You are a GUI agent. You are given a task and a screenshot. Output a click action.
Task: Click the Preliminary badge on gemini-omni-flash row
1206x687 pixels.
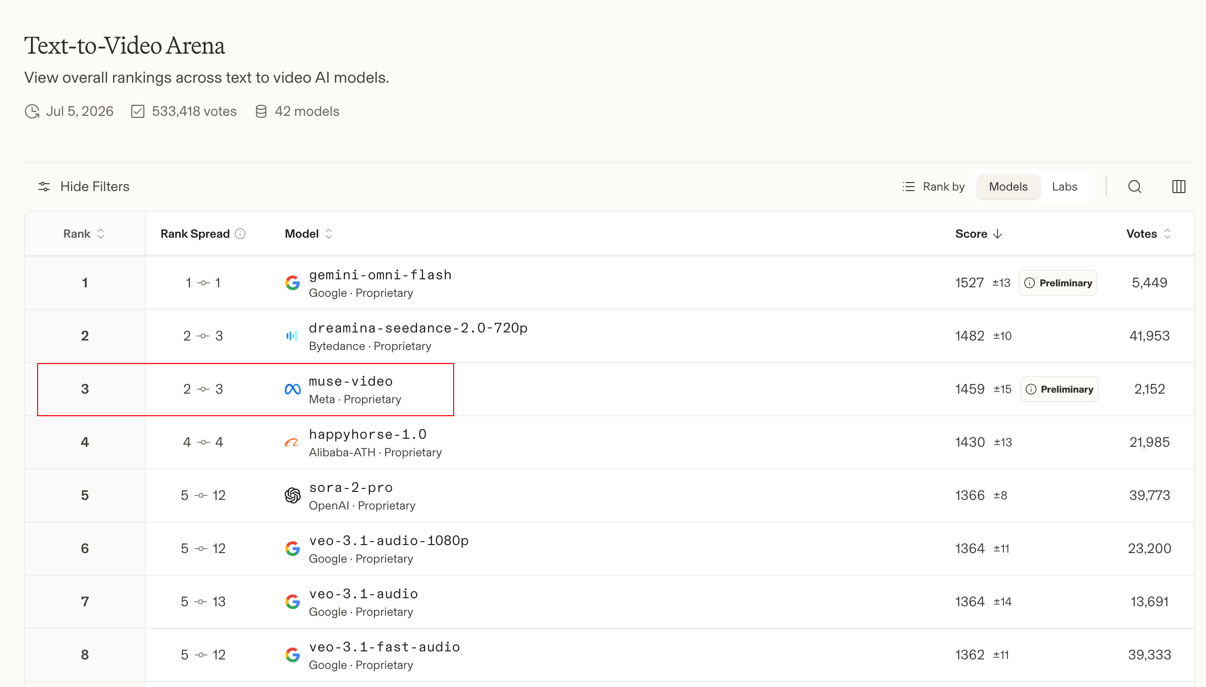click(1058, 283)
